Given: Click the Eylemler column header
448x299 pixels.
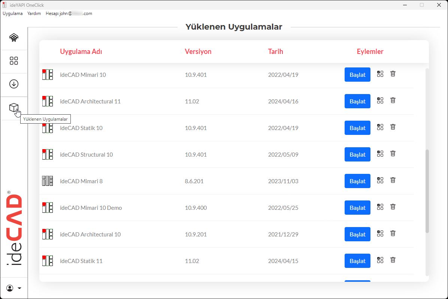Looking at the screenshot, I should (x=370, y=51).
